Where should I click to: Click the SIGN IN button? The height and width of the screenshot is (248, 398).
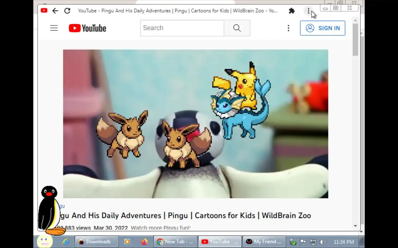point(322,28)
